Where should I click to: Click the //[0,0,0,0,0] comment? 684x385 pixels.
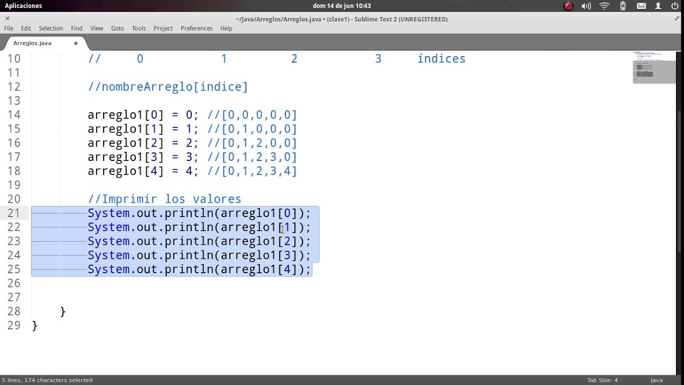pyautogui.click(x=252, y=115)
